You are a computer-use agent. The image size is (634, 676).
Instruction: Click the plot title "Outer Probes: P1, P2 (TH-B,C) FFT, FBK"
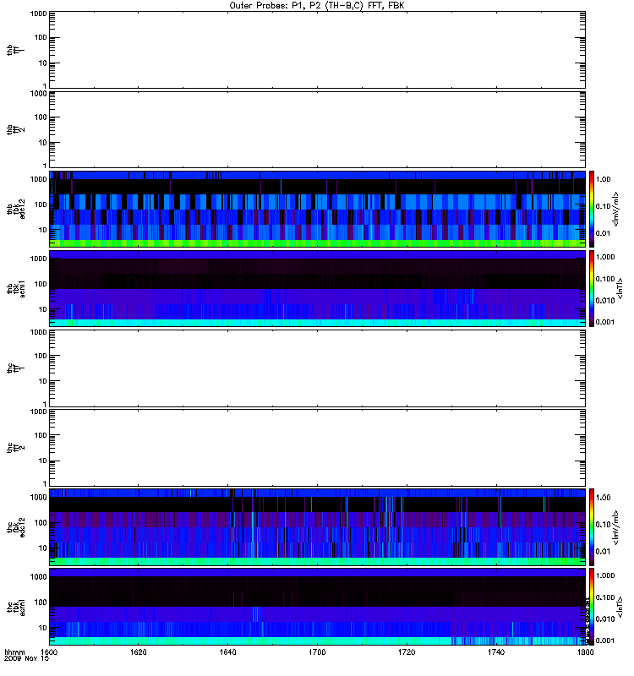click(x=317, y=6)
